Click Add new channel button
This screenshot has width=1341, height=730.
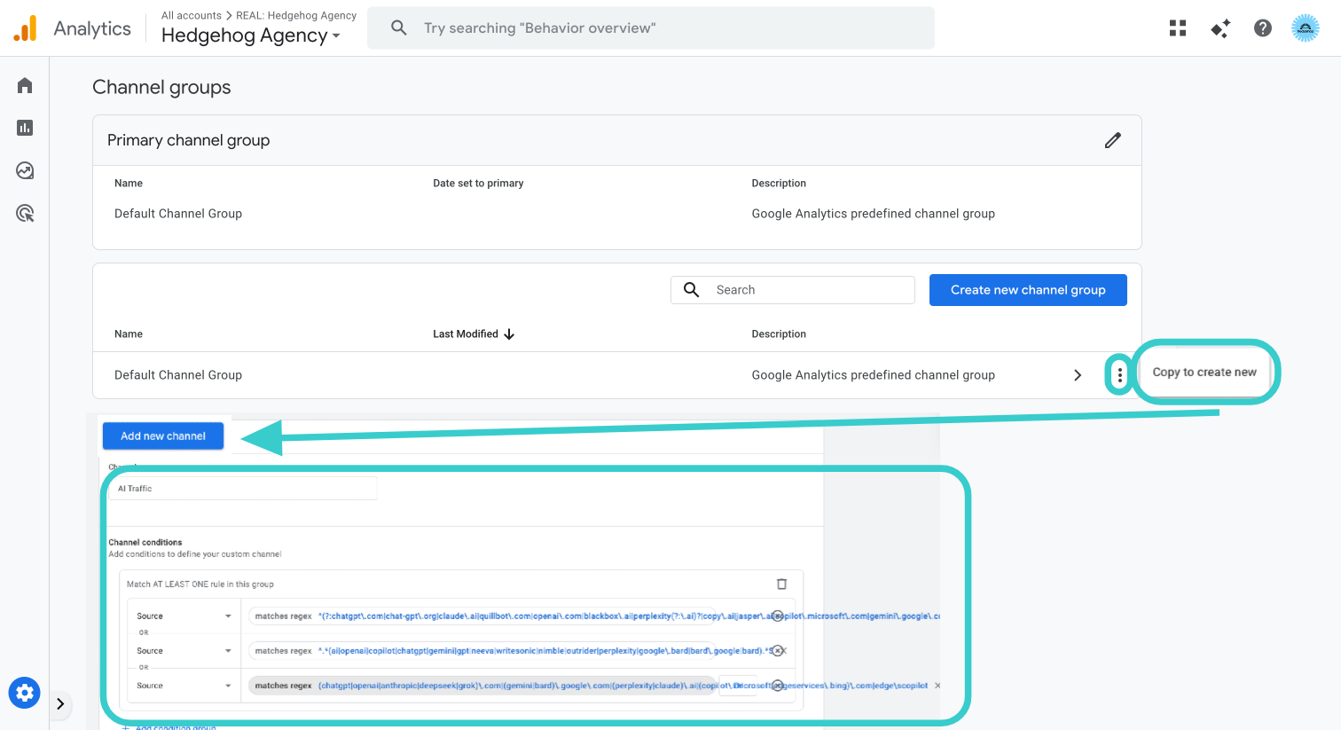pyautogui.click(x=163, y=436)
